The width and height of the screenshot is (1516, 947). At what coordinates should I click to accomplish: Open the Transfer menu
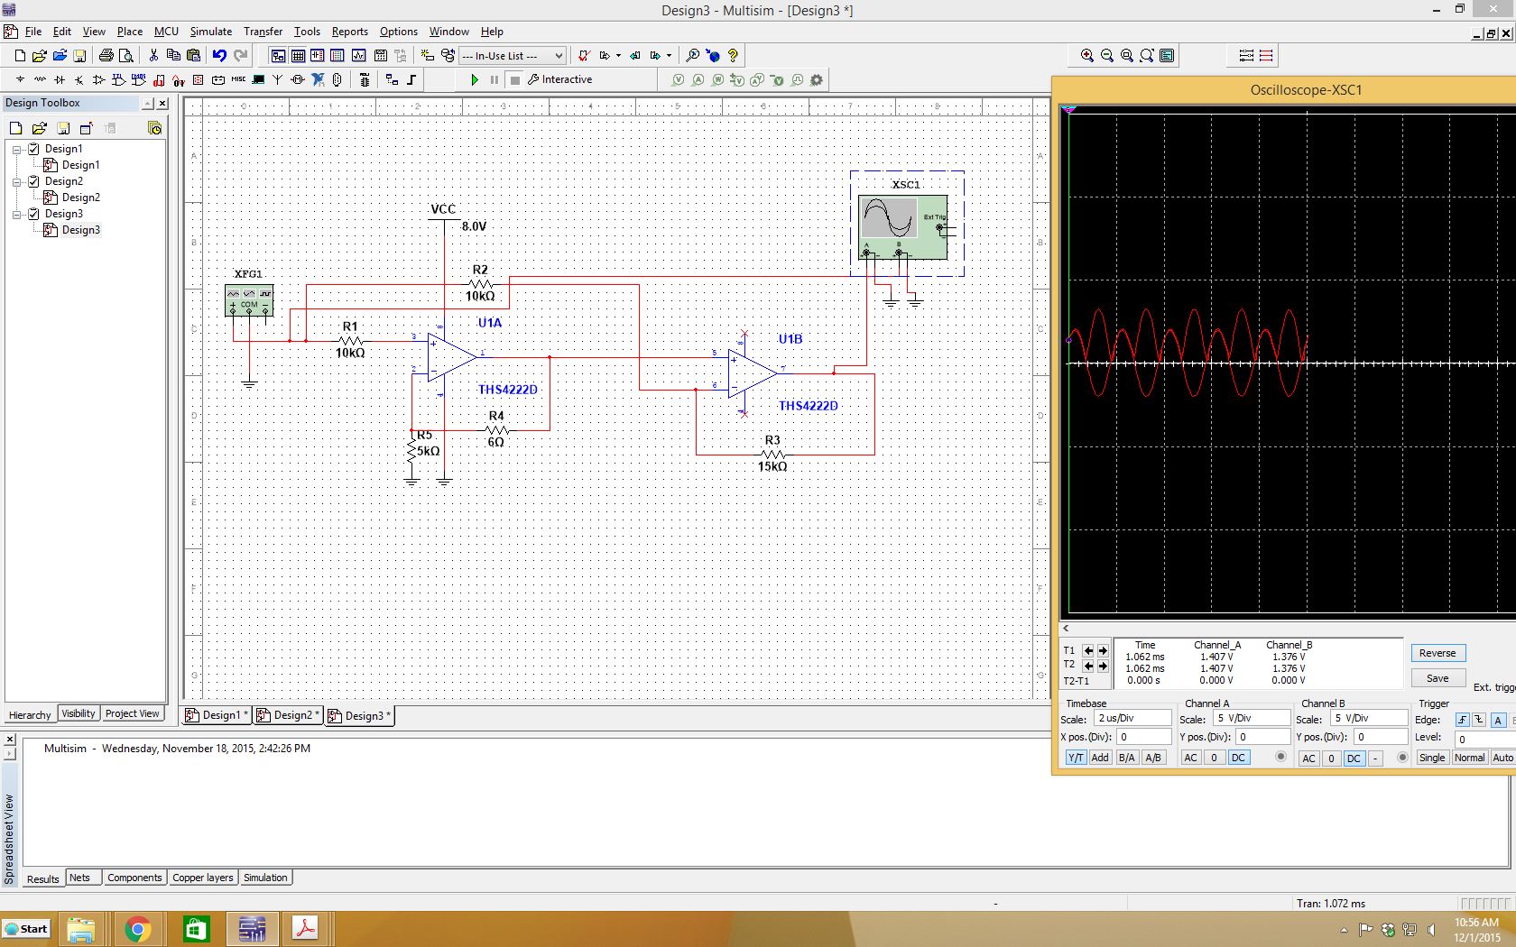coord(263,32)
